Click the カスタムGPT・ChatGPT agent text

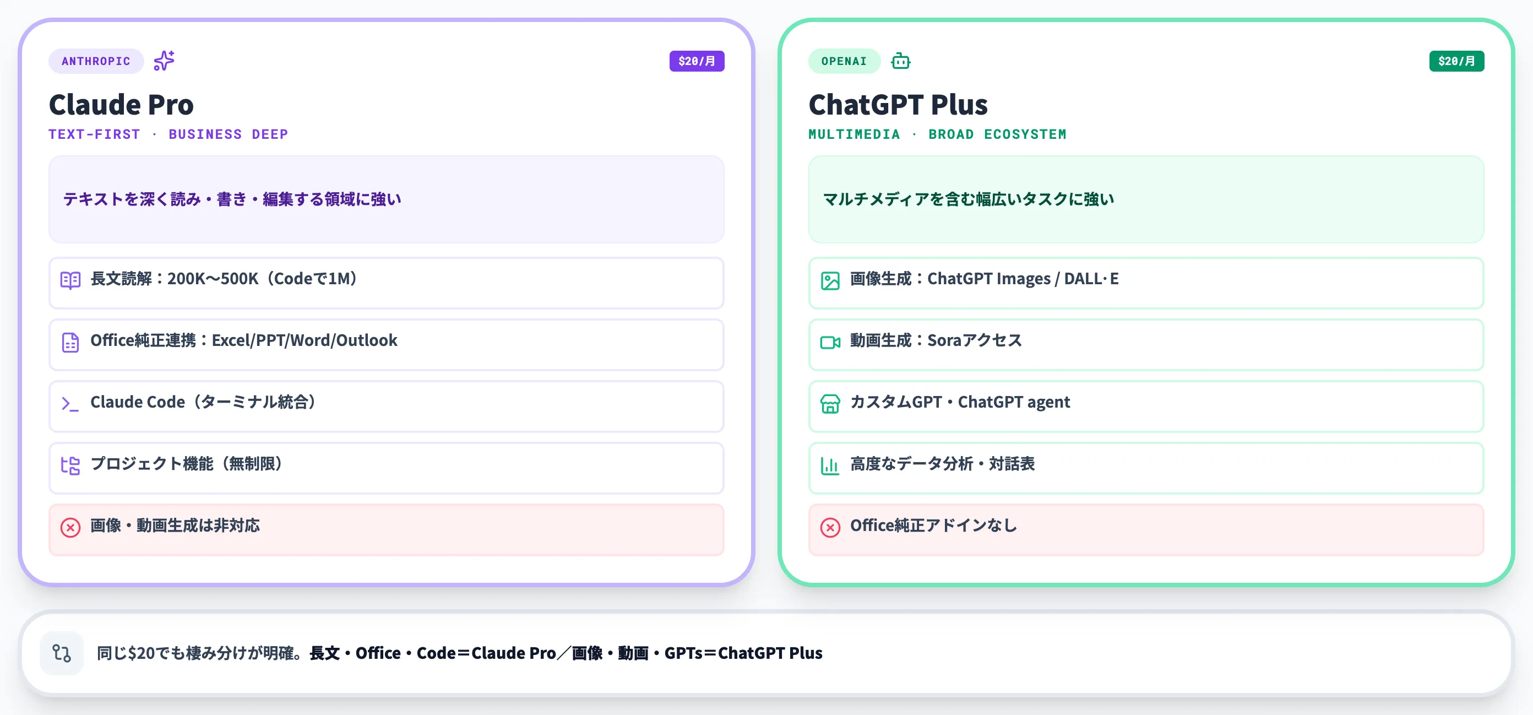click(960, 402)
